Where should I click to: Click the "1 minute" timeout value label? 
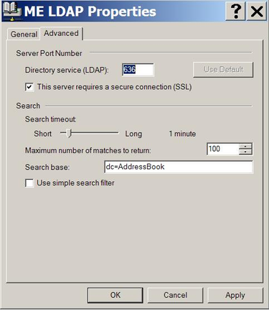coord(182,134)
